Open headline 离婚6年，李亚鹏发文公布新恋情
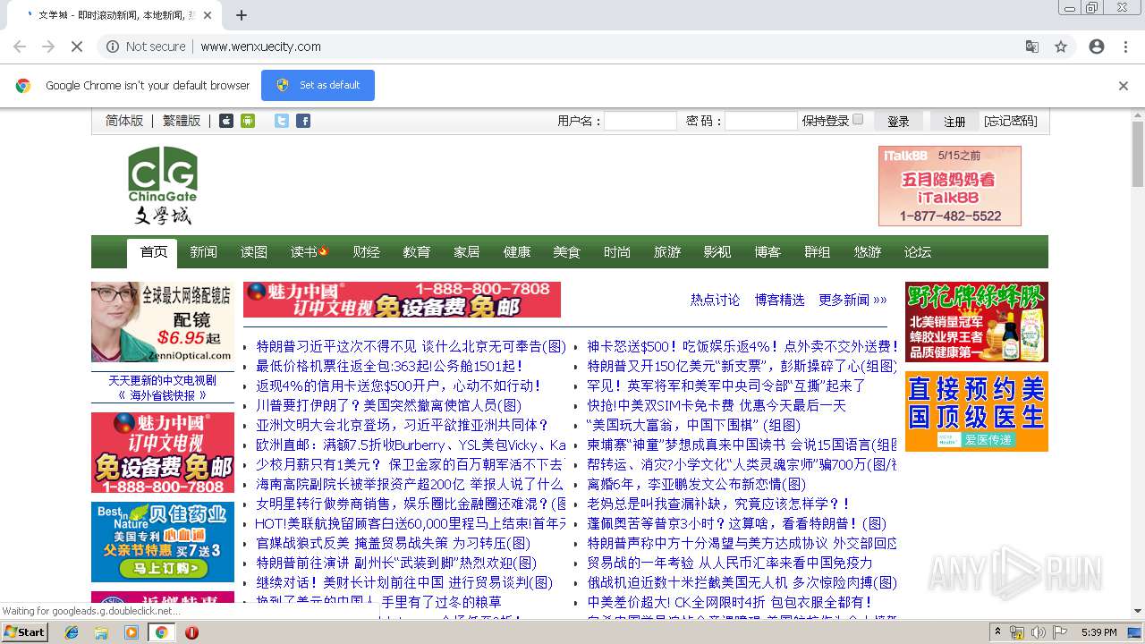This screenshot has height=644, width=1145. click(696, 484)
